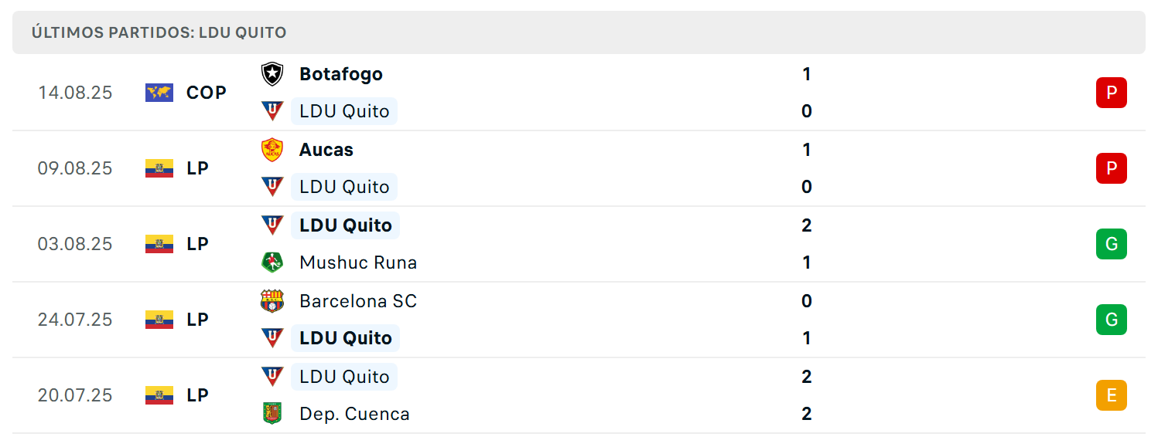Image resolution: width=1158 pixels, height=447 pixels.
Task: Open the Barcelona SC team name
Action: [x=358, y=301]
